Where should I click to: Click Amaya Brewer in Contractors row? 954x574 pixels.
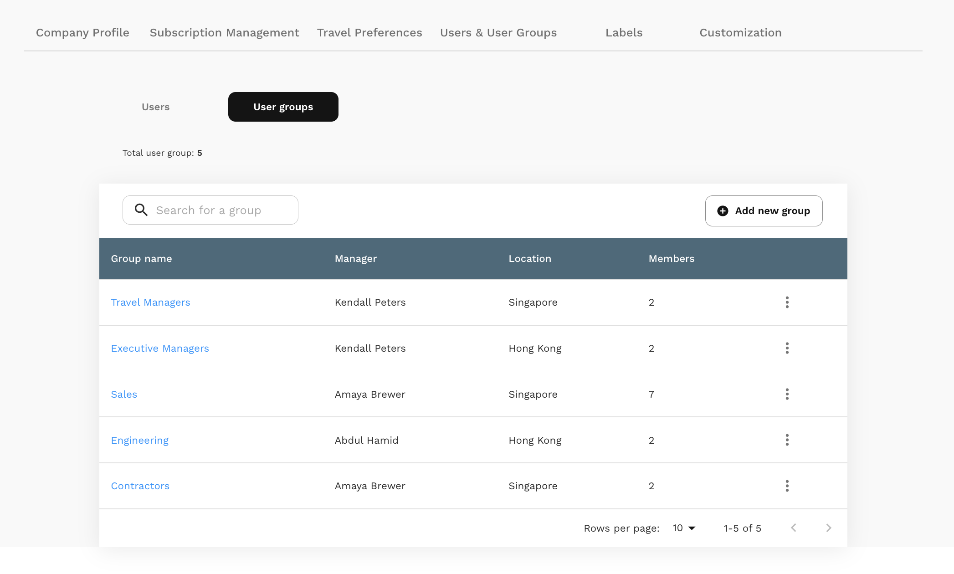pos(370,486)
